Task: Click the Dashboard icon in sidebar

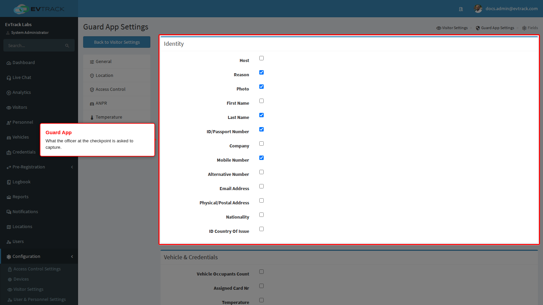Action: click(x=9, y=63)
